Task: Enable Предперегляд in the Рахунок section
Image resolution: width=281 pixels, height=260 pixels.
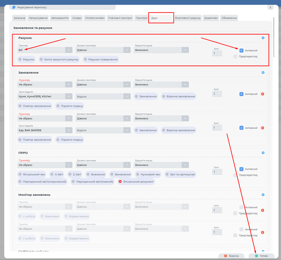Action: (235, 56)
